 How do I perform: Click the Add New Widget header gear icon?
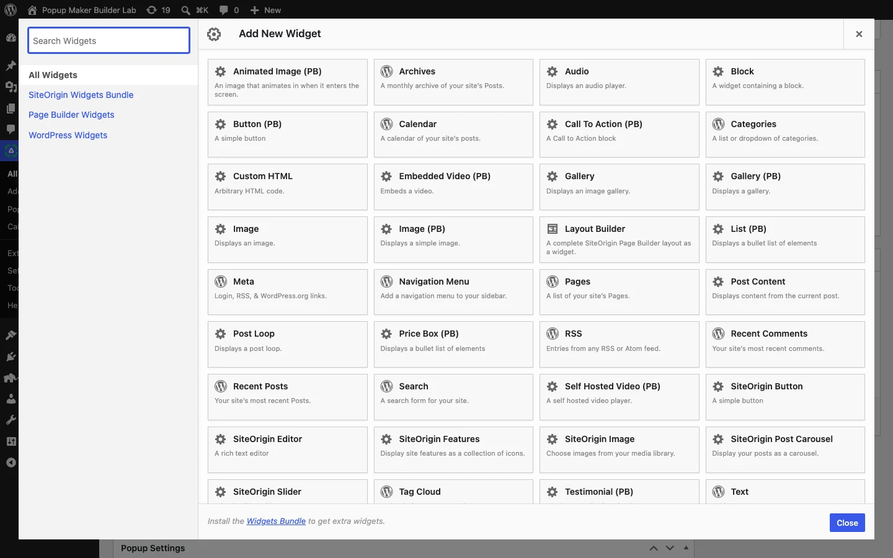click(214, 34)
